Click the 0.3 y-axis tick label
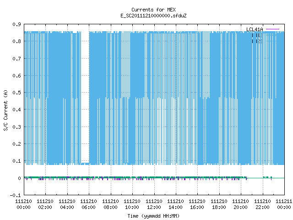This screenshot has height=220, width=293. (x=16, y=127)
